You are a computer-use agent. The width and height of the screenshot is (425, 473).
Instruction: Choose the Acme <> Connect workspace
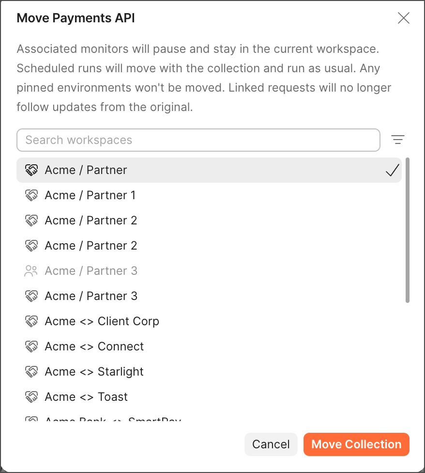click(x=94, y=347)
